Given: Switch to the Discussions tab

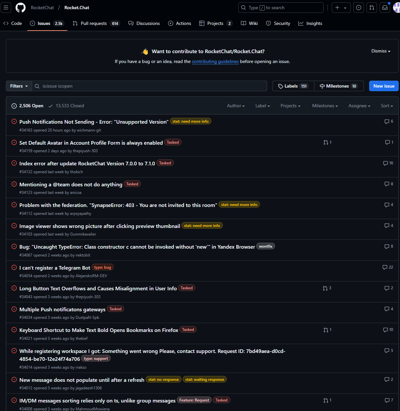Looking at the screenshot, I should coord(144,23).
